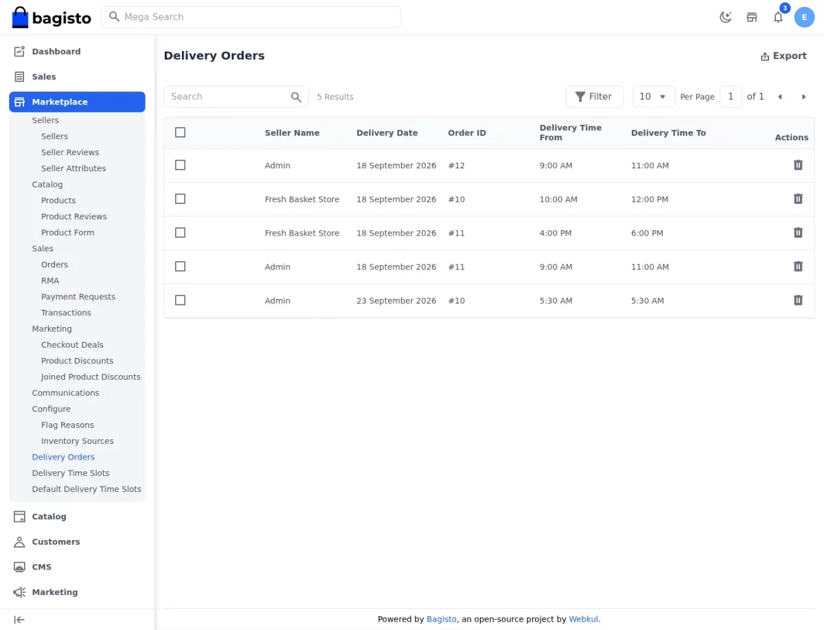Open Seller Attributes in sidebar
Screen dimensions: 824x630
coord(73,168)
